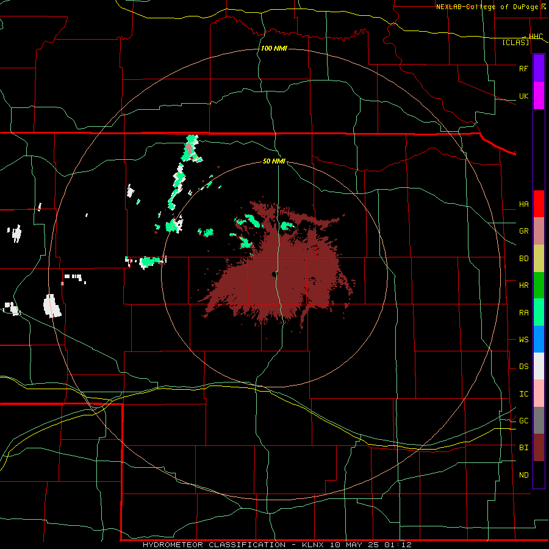
Task: Click the HA legend label
Action: click(x=523, y=204)
